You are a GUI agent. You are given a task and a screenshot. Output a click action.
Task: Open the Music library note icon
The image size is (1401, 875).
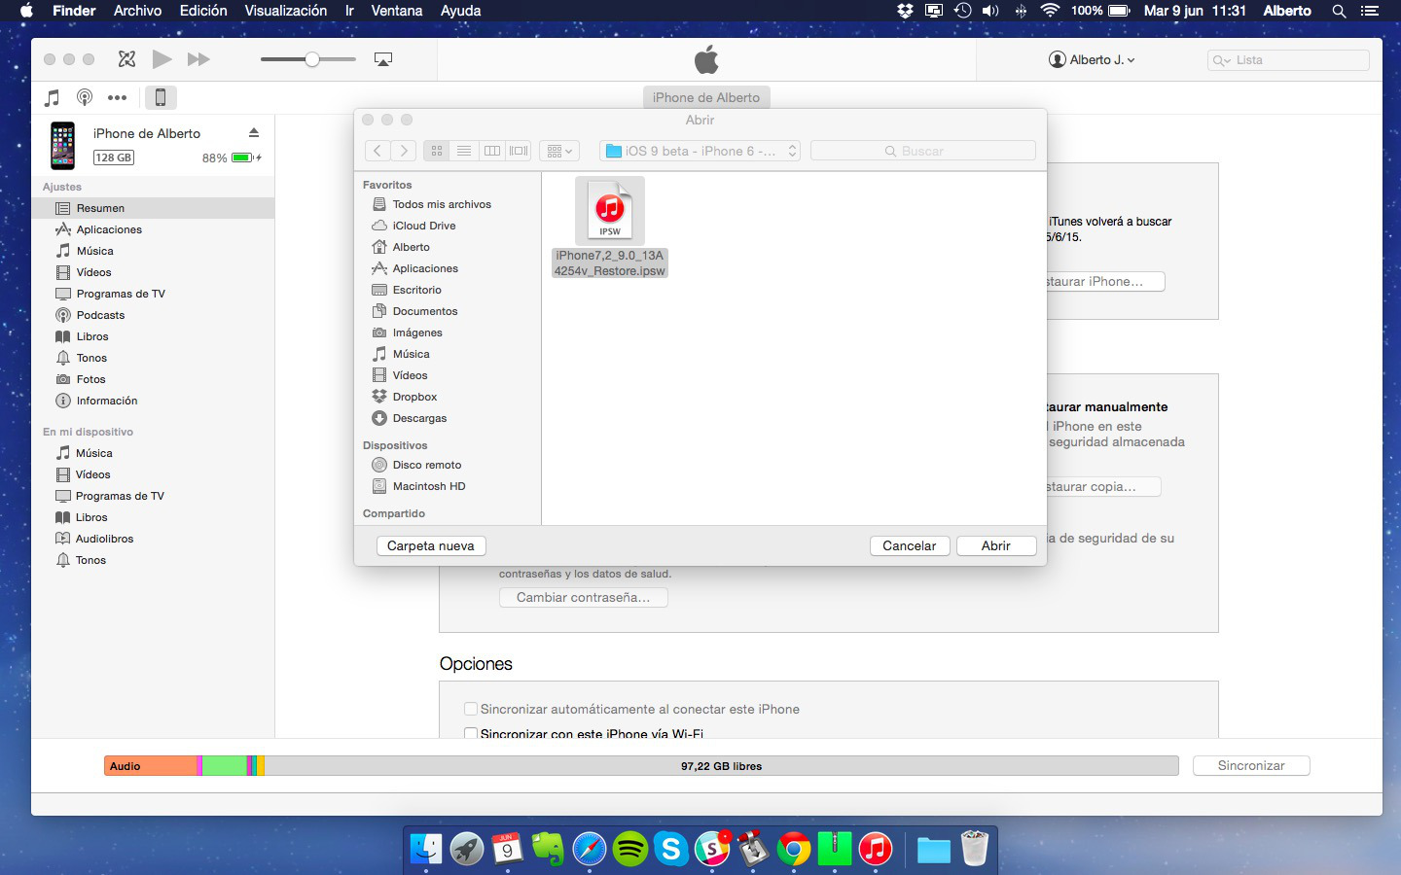53,97
